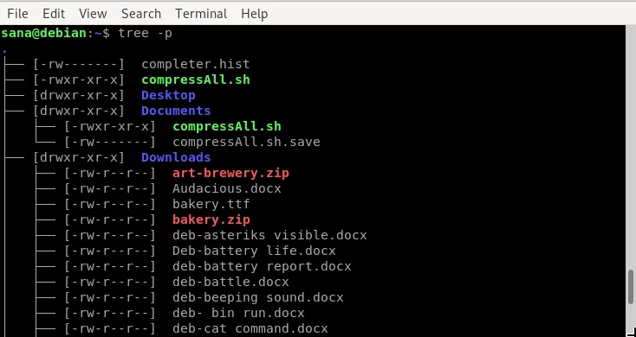Open the Search menu
The height and width of the screenshot is (337, 636).
(141, 14)
